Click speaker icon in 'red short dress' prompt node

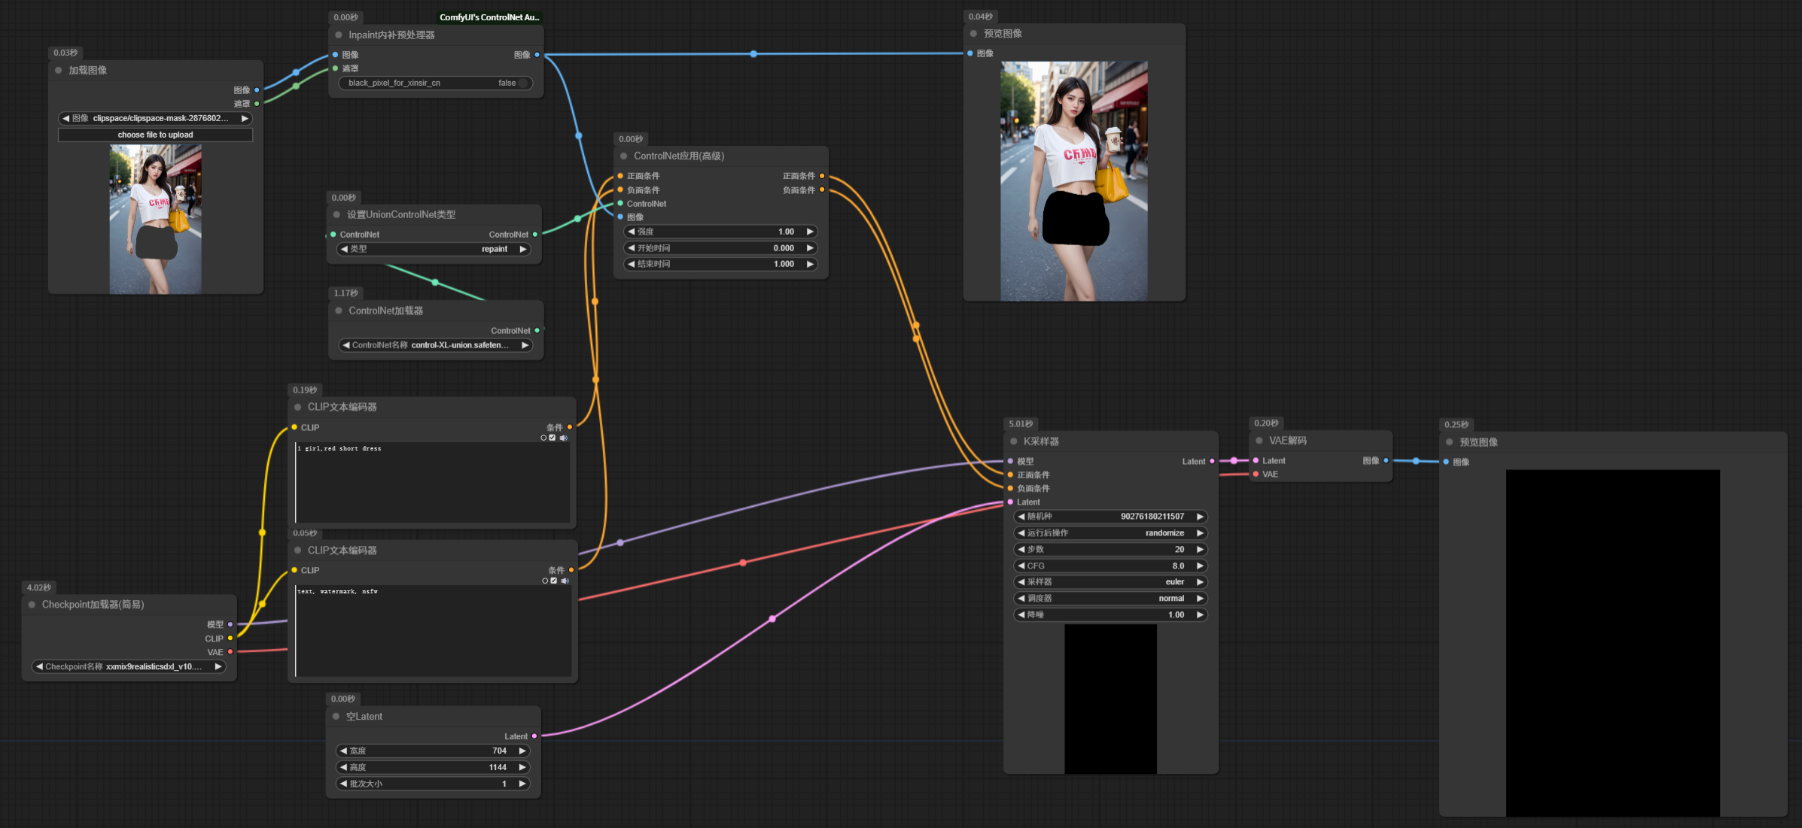[x=563, y=438]
